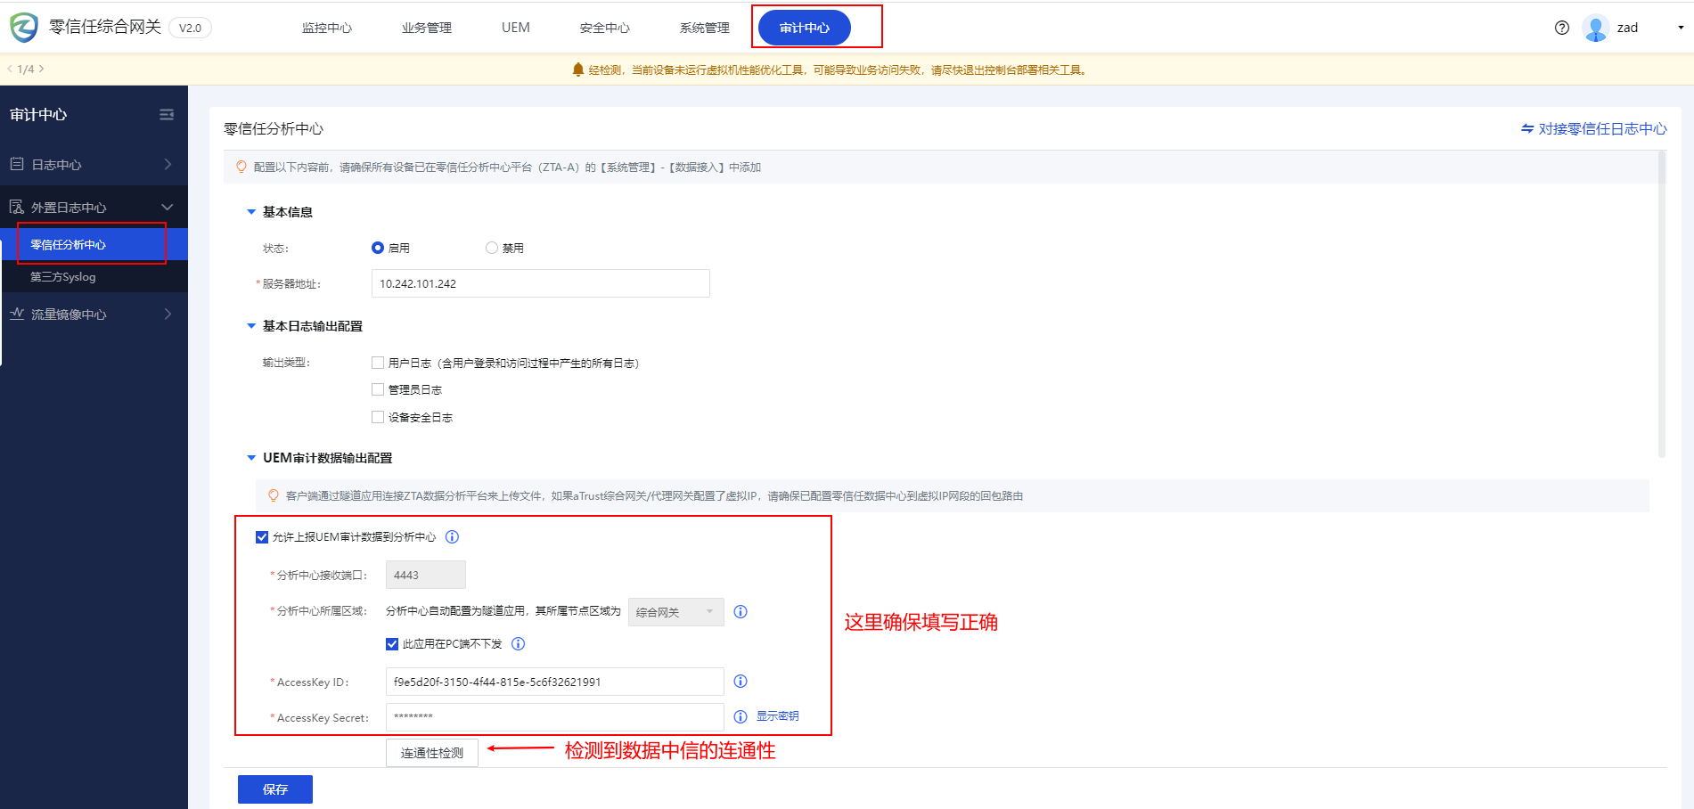Select 第三方Syslog in the sidebar
The image size is (1694, 809).
click(x=63, y=277)
